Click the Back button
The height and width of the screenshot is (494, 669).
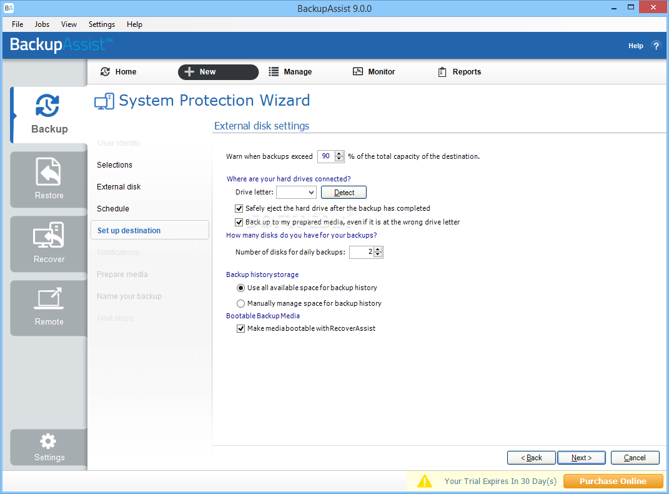coord(531,458)
